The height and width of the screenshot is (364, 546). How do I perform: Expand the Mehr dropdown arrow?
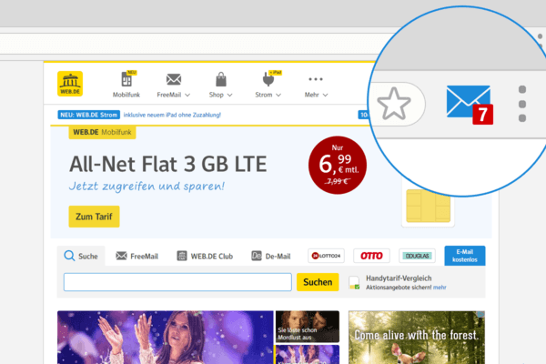click(x=325, y=95)
